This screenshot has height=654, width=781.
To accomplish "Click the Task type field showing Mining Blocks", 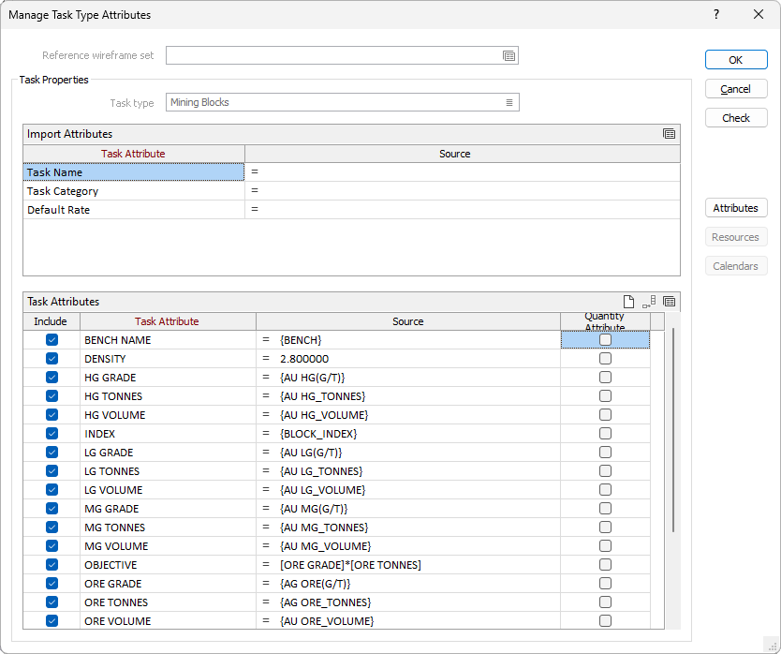I will click(342, 102).
